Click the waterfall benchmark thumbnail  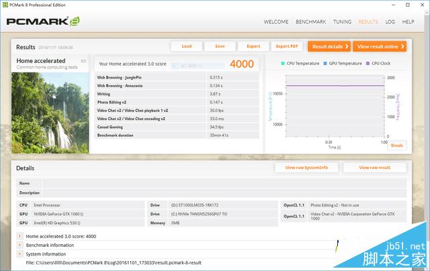click(50, 113)
